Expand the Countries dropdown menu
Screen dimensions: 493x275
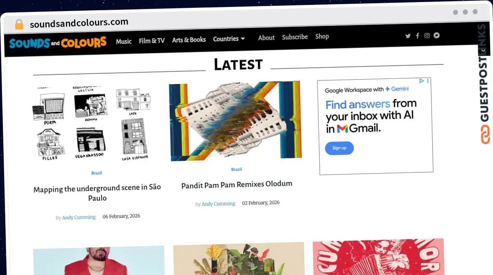tap(229, 39)
